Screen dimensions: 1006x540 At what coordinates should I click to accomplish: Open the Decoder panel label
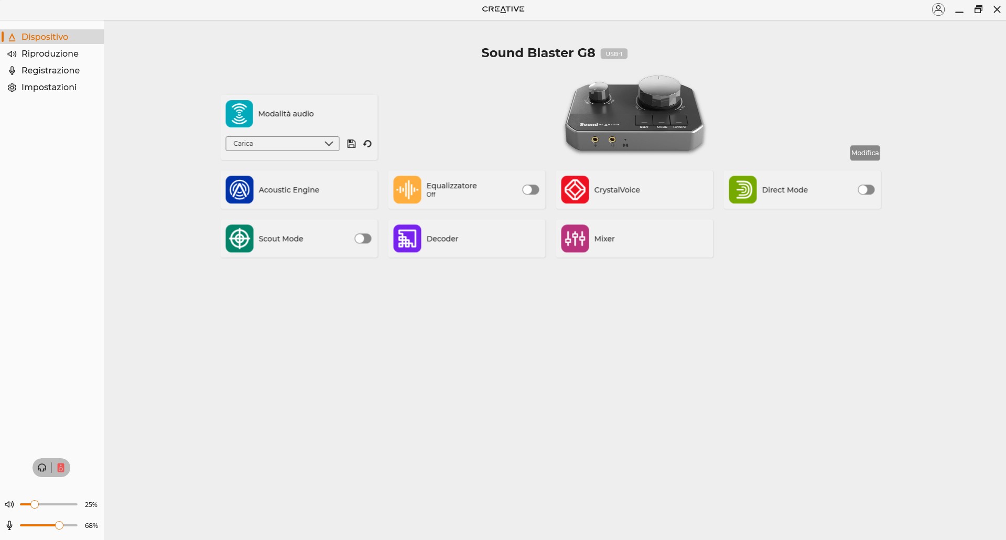[x=442, y=239]
